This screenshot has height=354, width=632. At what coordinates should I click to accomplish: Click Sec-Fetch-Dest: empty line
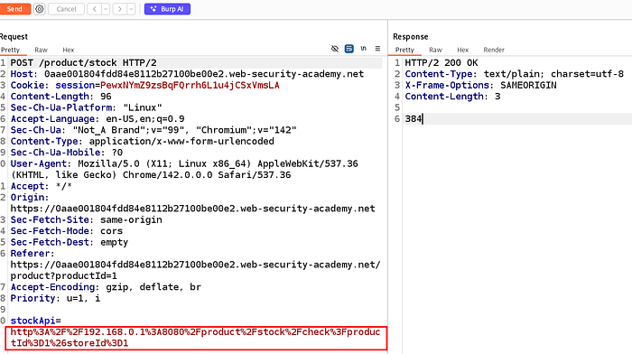[x=70, y=242]
